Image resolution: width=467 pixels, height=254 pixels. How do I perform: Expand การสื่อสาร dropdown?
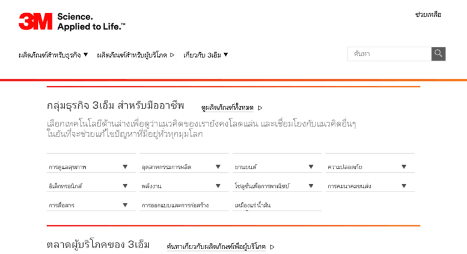(91, 205)
